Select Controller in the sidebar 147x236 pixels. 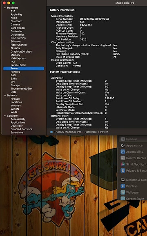16,31
